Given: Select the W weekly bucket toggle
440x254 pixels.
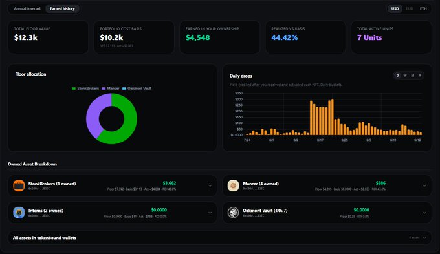Looking at the screenshot, I should pyautogui.click(x=405, y=76).
